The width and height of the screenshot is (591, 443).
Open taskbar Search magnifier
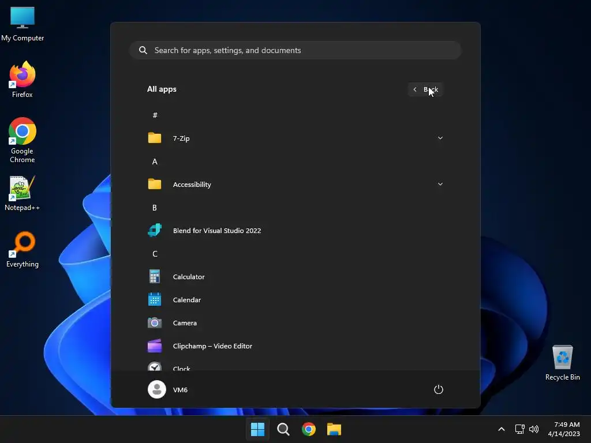click(x=283, y=429)
